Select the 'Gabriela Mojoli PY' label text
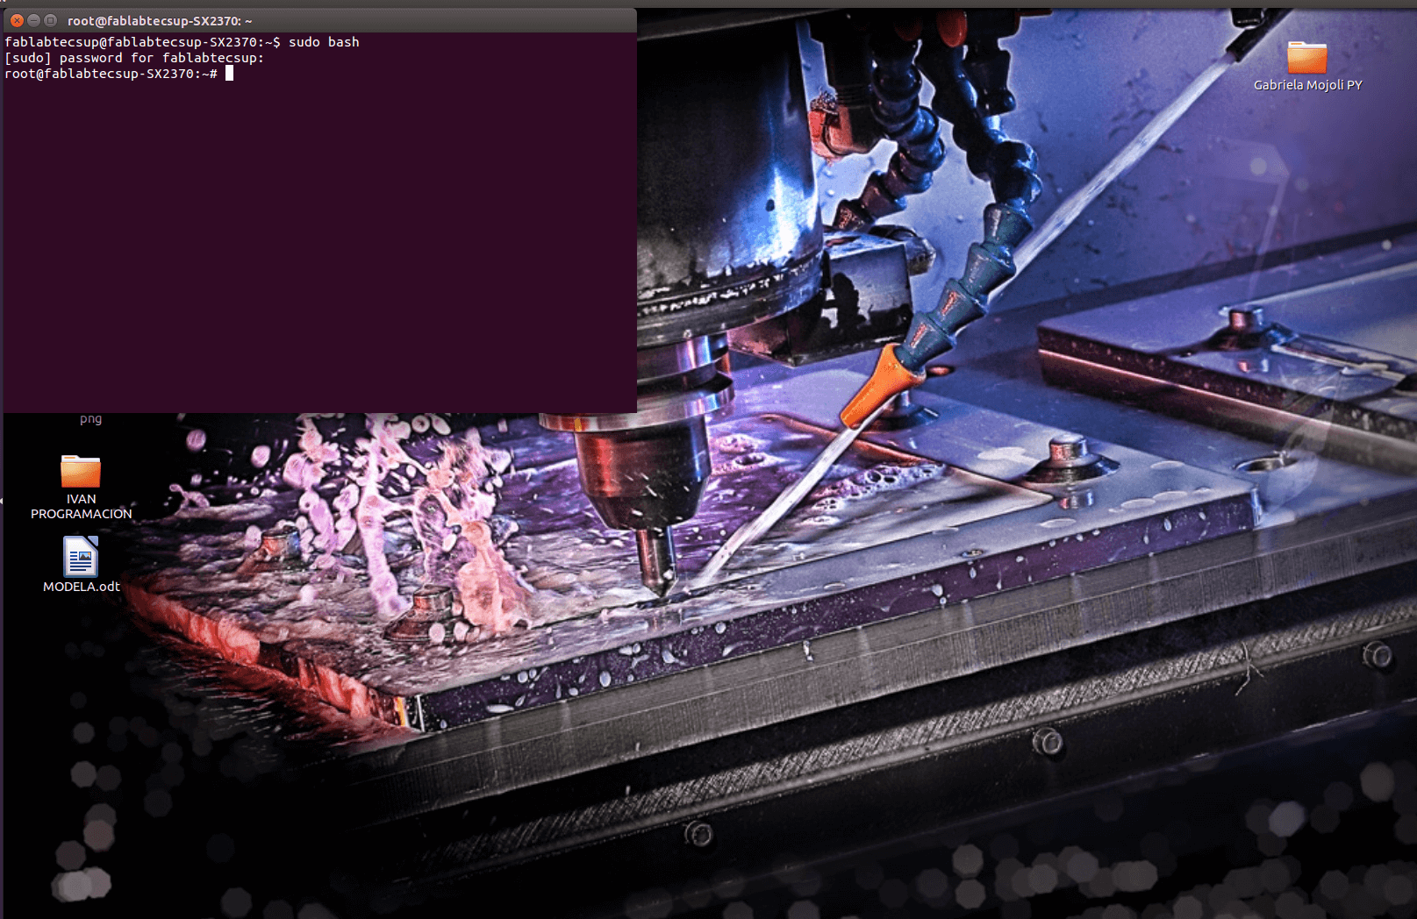Screen dimensions: 1417x919 point(1307,85)
